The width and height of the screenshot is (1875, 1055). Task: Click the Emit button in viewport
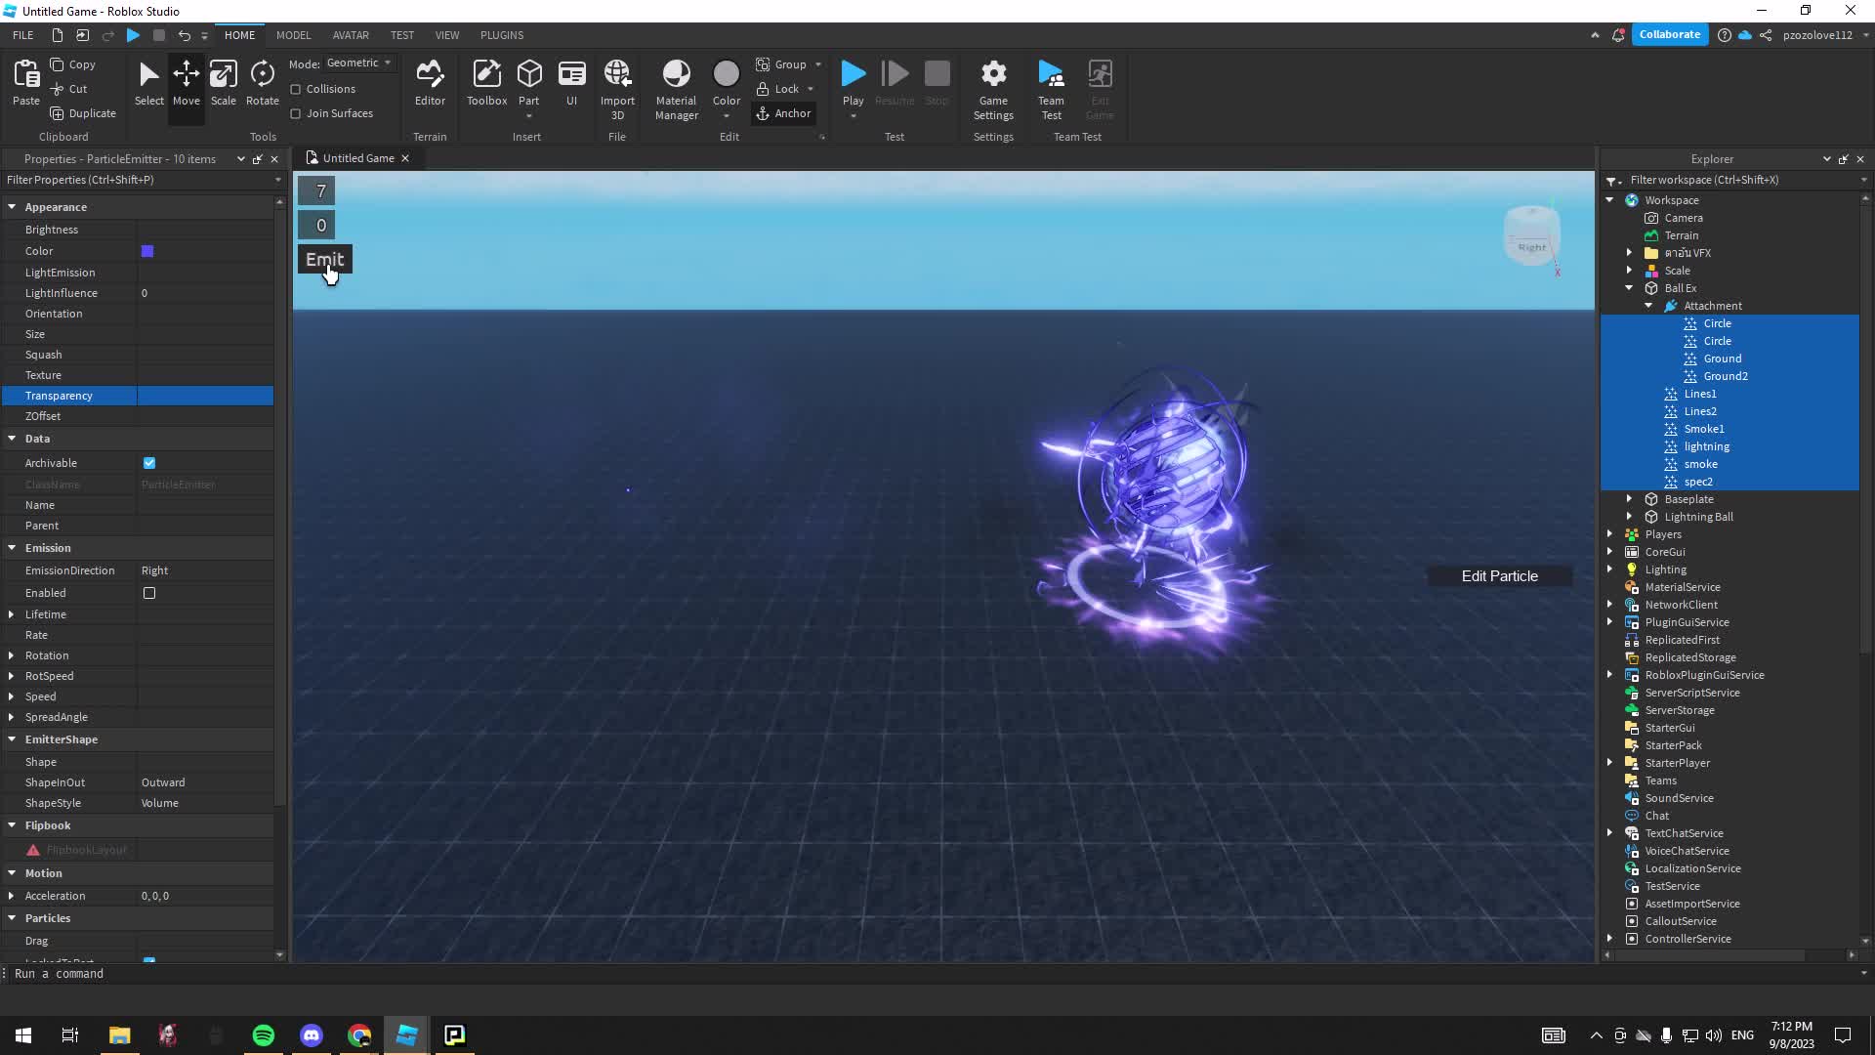(x=324, y=259)
